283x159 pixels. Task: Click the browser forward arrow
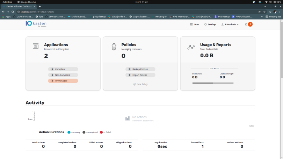coord(8,12)
